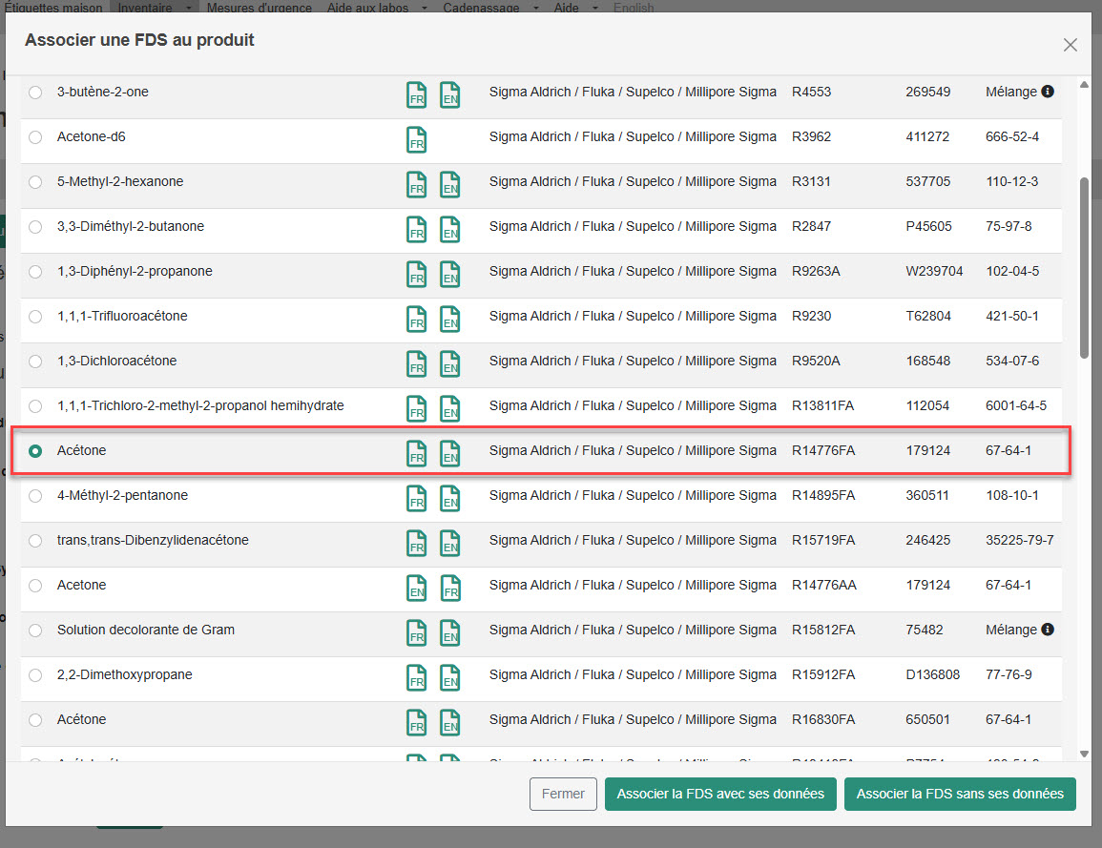Open EN sheet for 1,3-Dichloroacétone
Screen dimensions: 1102x848
(449, 364)
